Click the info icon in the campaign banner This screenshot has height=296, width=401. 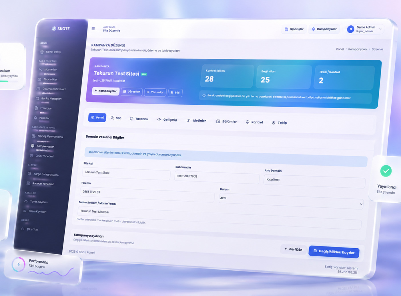point(204,95)
